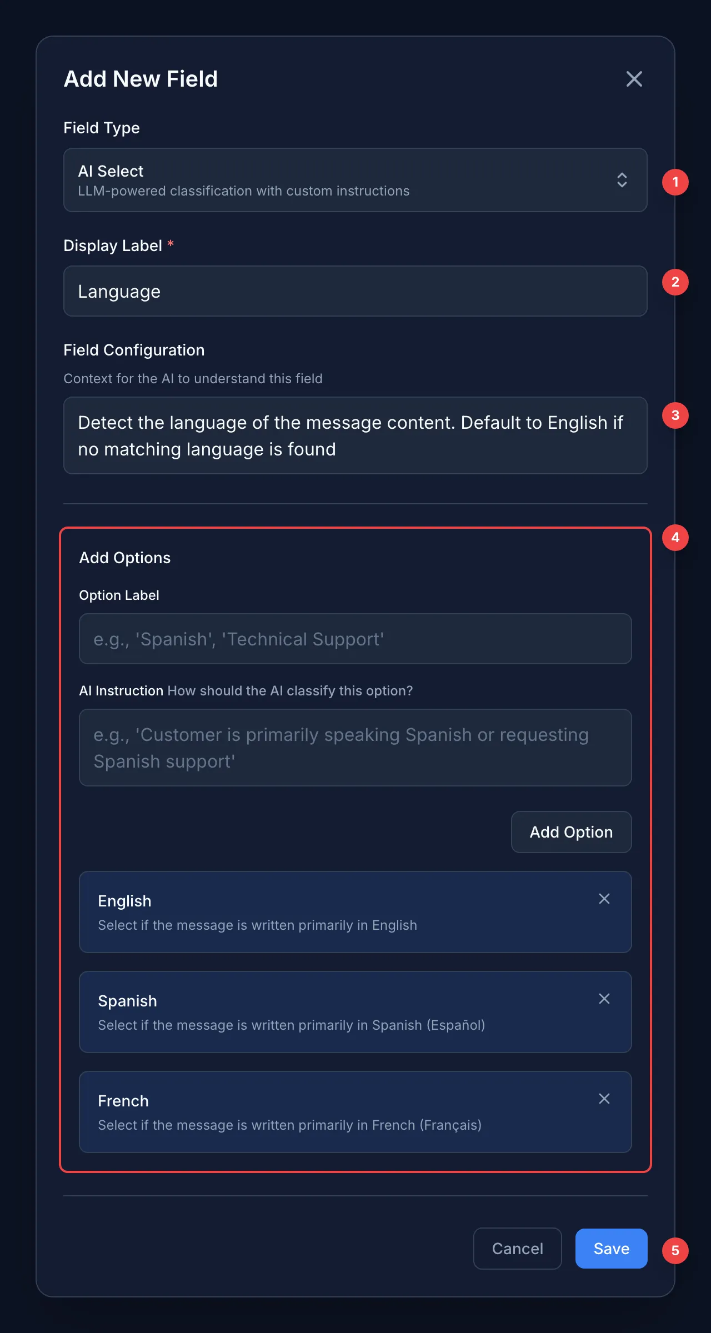Click the red badge numbered 1

(675, 182)
